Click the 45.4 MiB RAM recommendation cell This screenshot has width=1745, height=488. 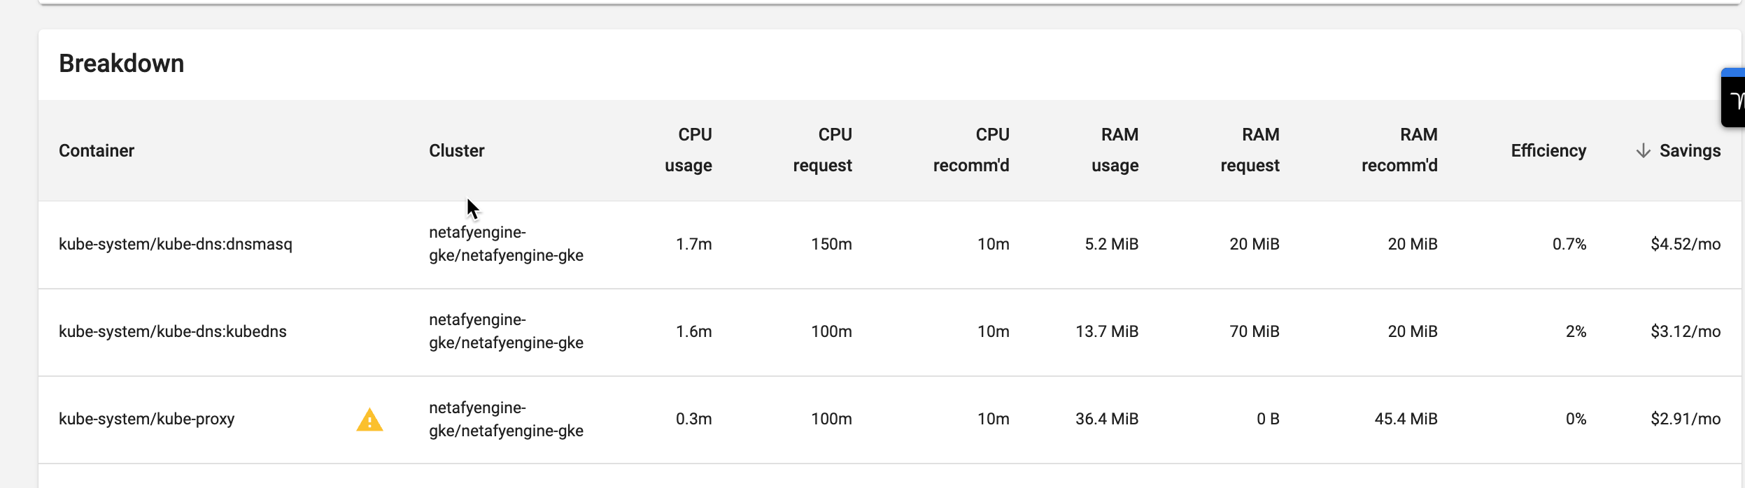click(x=1406, y=419)
